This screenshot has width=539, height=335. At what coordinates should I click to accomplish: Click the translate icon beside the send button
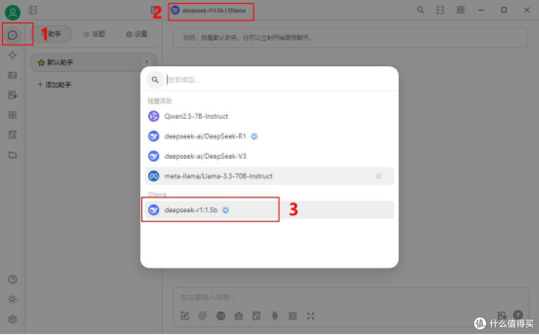(502, 315)
